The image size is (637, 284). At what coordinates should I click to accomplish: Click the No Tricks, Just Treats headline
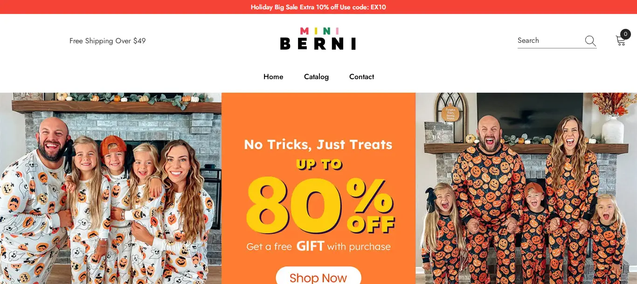point(318,144)
